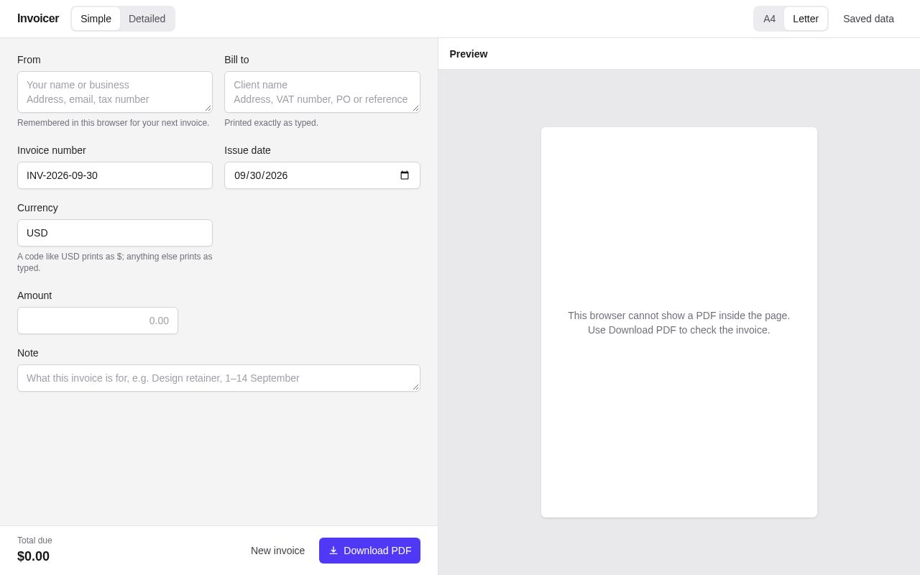Click the Amount input field
920x575 pixels.
coord(98,321)
